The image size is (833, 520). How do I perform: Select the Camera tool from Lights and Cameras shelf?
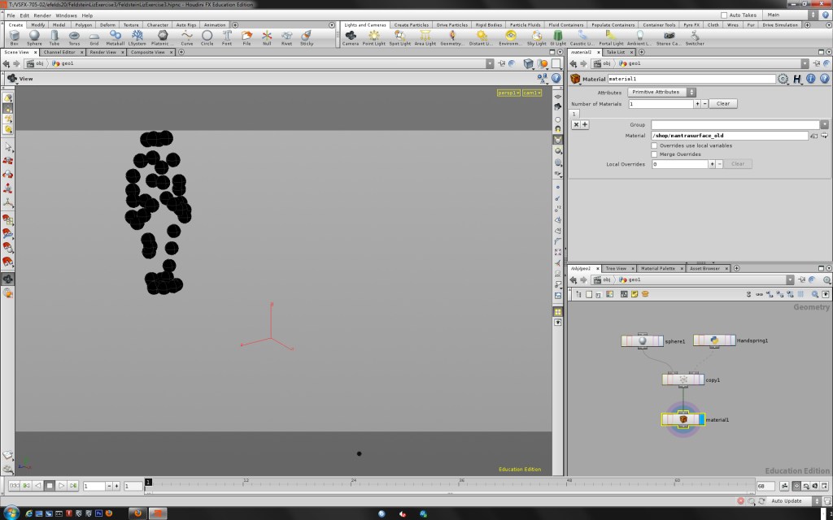[351, 36]
